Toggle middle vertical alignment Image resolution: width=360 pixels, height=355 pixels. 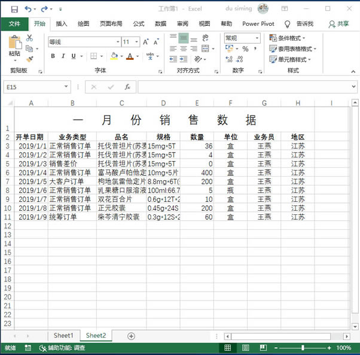pyautogui.click(x=184, y=38)
